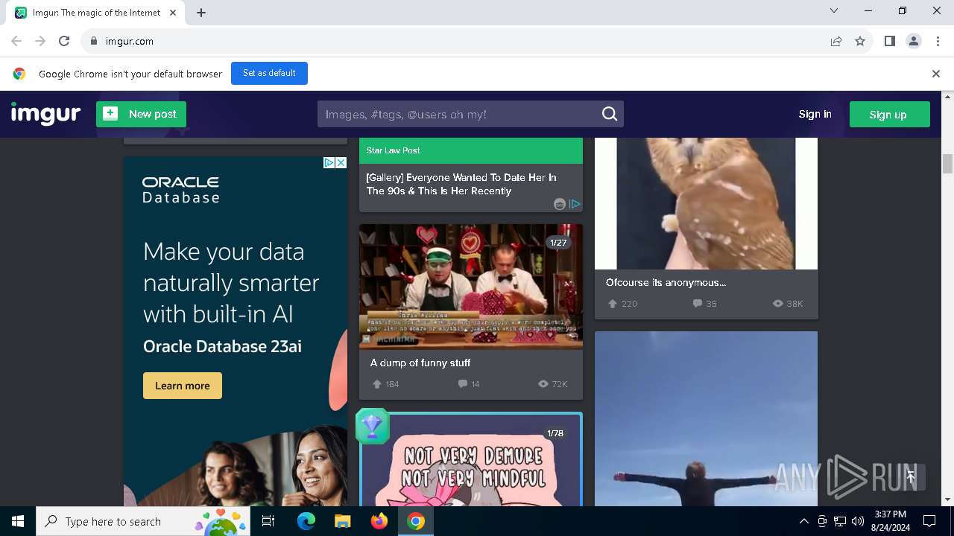
Task: Close the Imgur tab
Action: pos(174,13)
